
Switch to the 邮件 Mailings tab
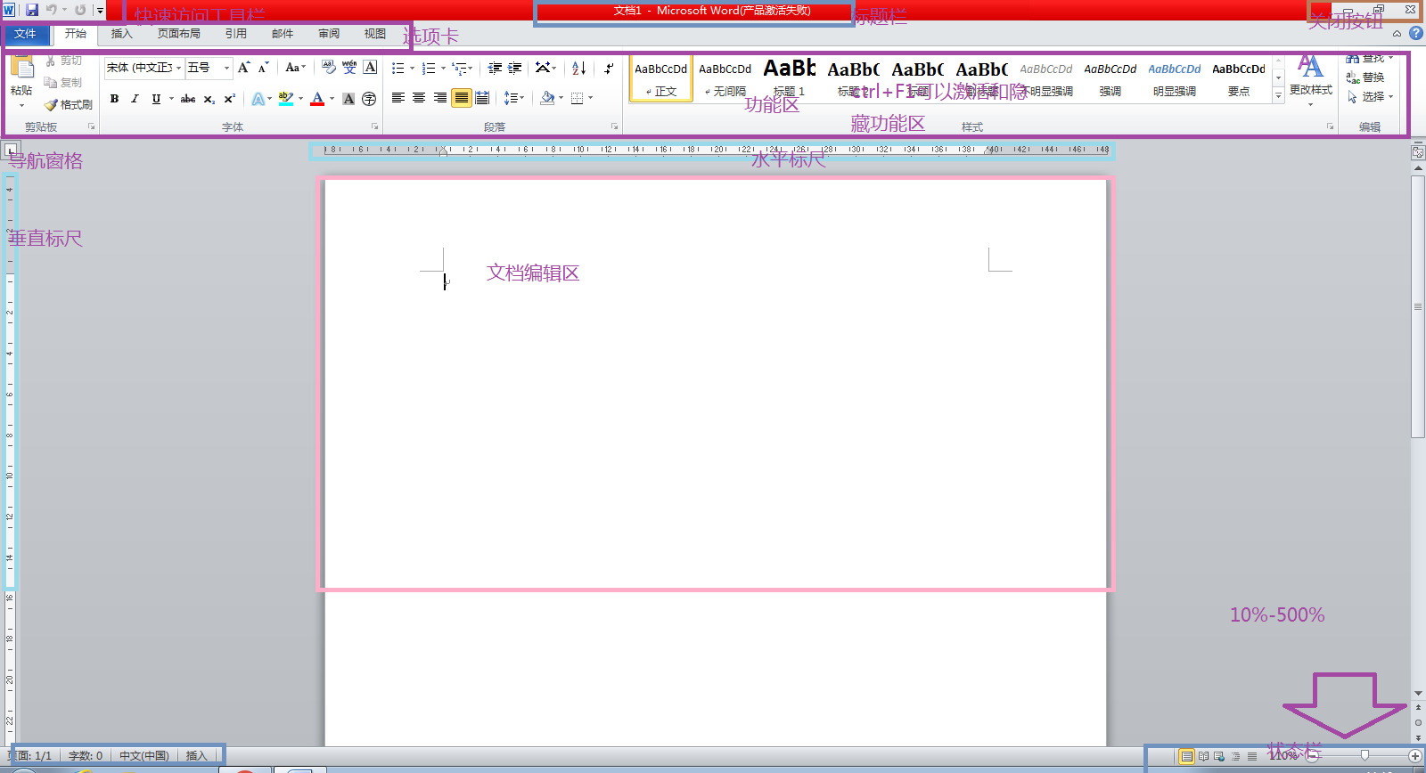283,34
